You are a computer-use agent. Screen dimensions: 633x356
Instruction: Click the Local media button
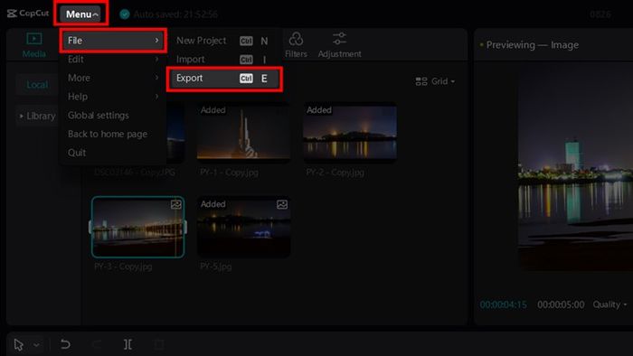tap(37, 85)
